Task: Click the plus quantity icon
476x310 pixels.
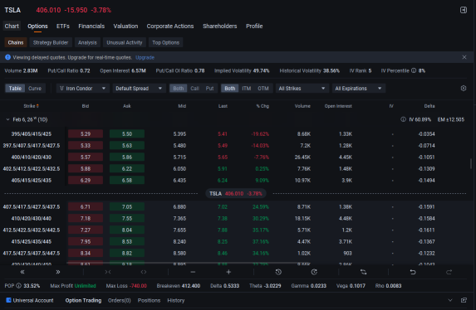Action: tap(228, 272)
